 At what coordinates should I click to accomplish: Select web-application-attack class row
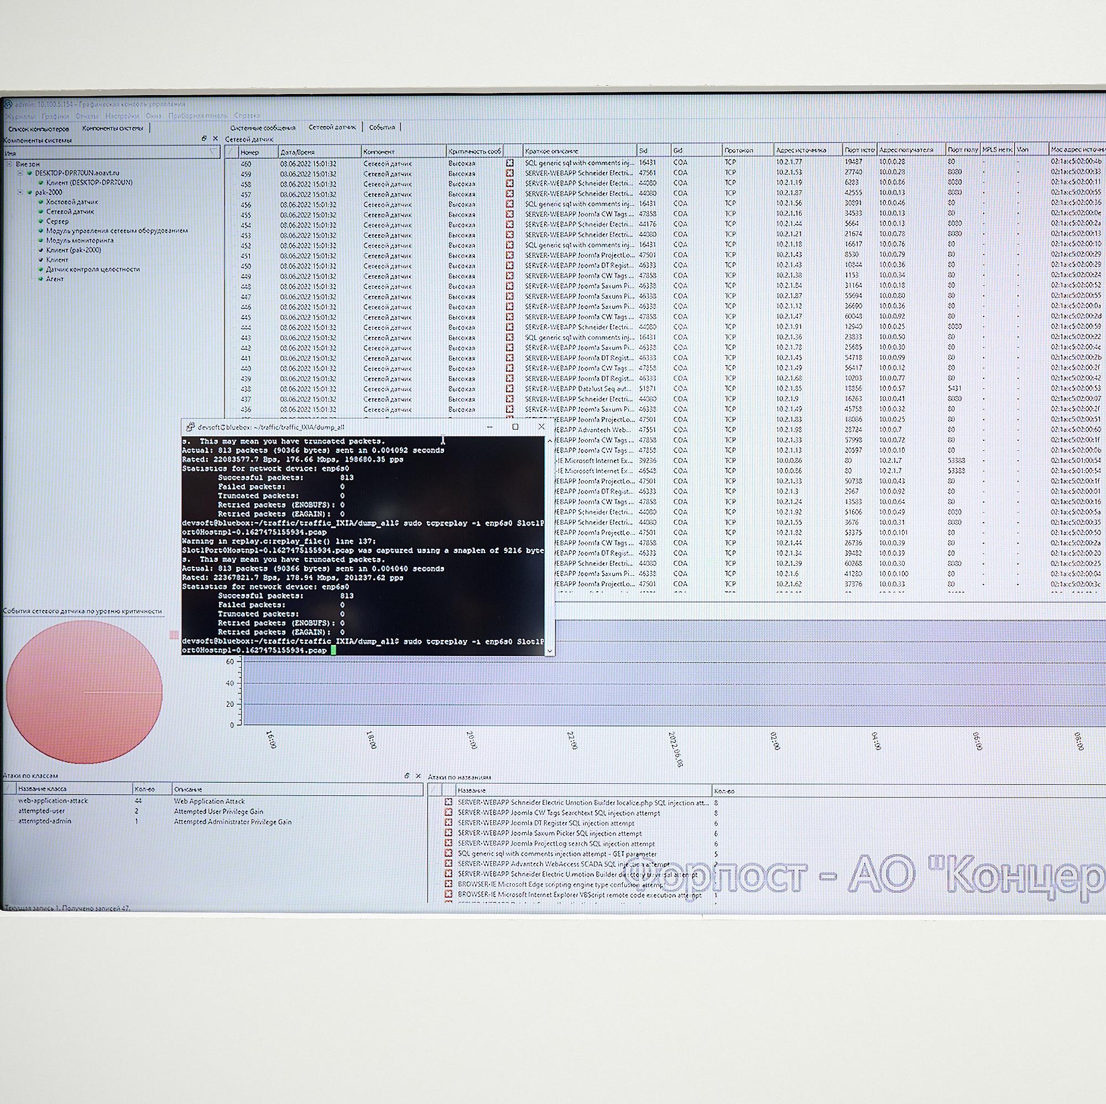coord(213,801)
